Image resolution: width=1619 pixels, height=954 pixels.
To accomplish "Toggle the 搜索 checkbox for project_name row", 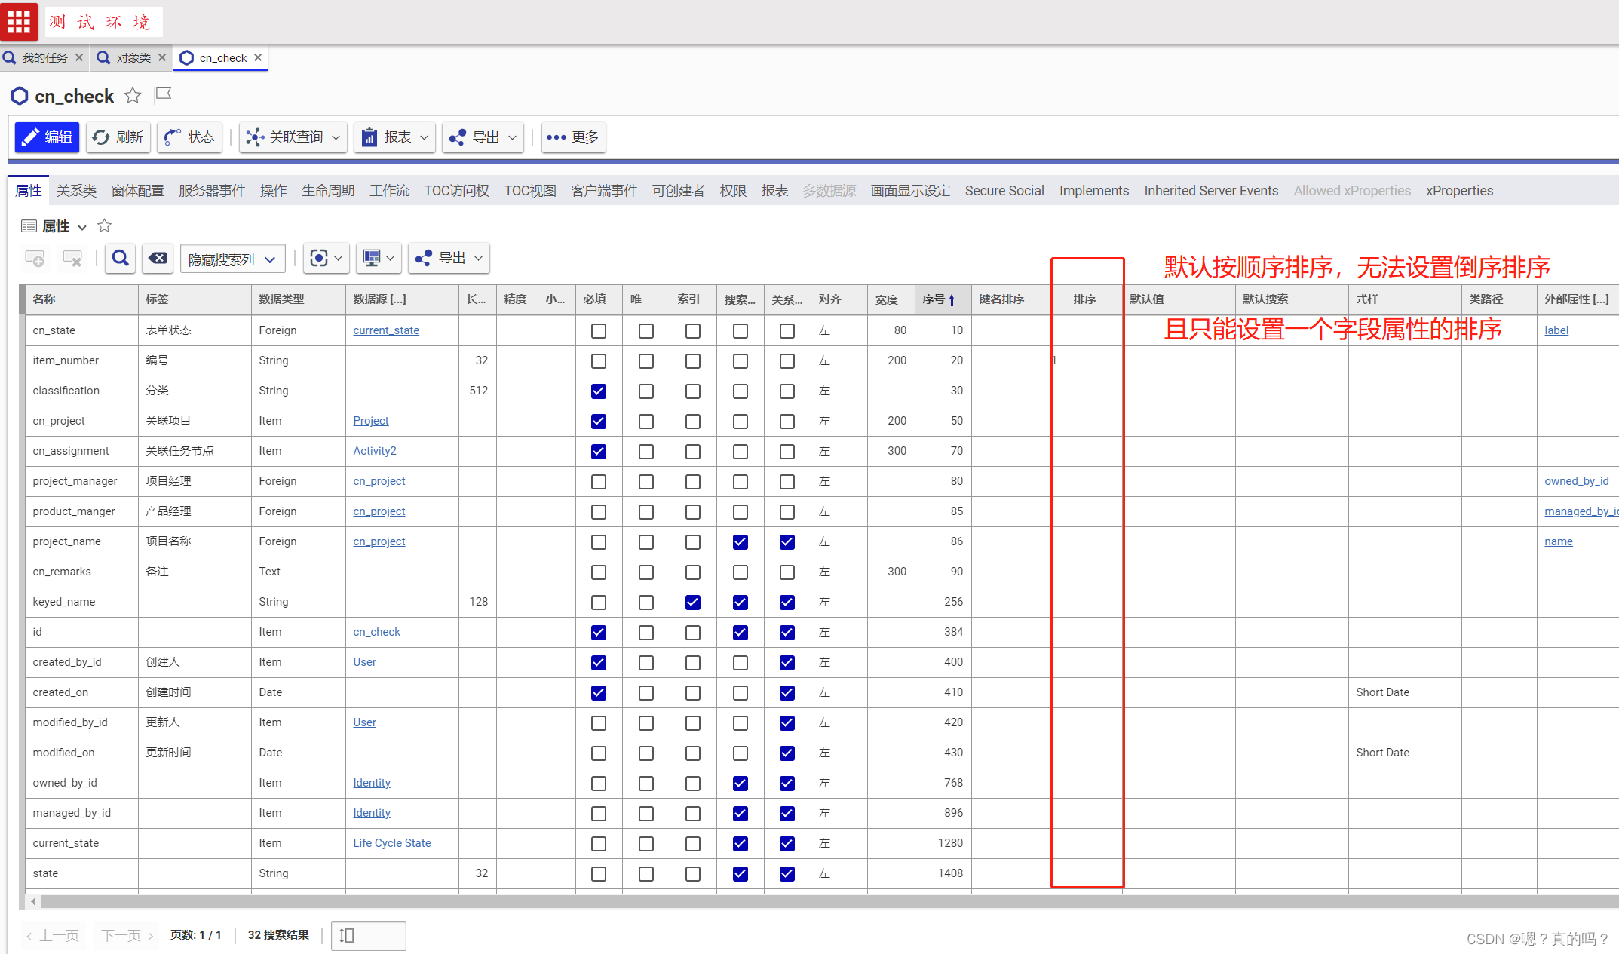I will 741,541.
